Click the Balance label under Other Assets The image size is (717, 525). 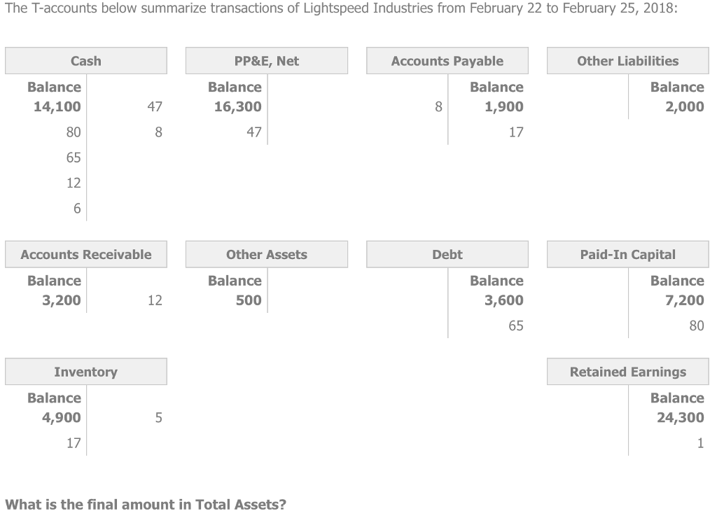235,281
